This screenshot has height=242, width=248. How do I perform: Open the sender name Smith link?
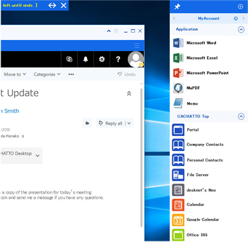[10, 111]
